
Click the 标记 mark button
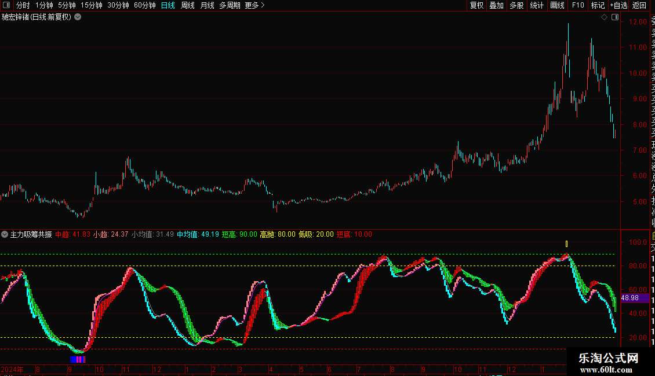point(598,5)
